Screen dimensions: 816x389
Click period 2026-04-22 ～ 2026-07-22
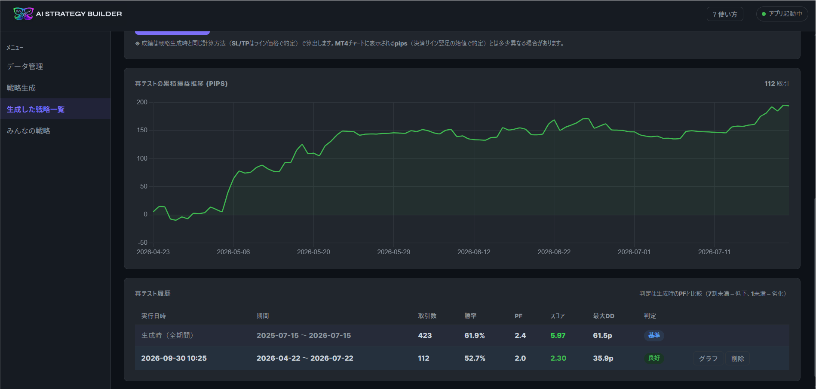[305, 358]
